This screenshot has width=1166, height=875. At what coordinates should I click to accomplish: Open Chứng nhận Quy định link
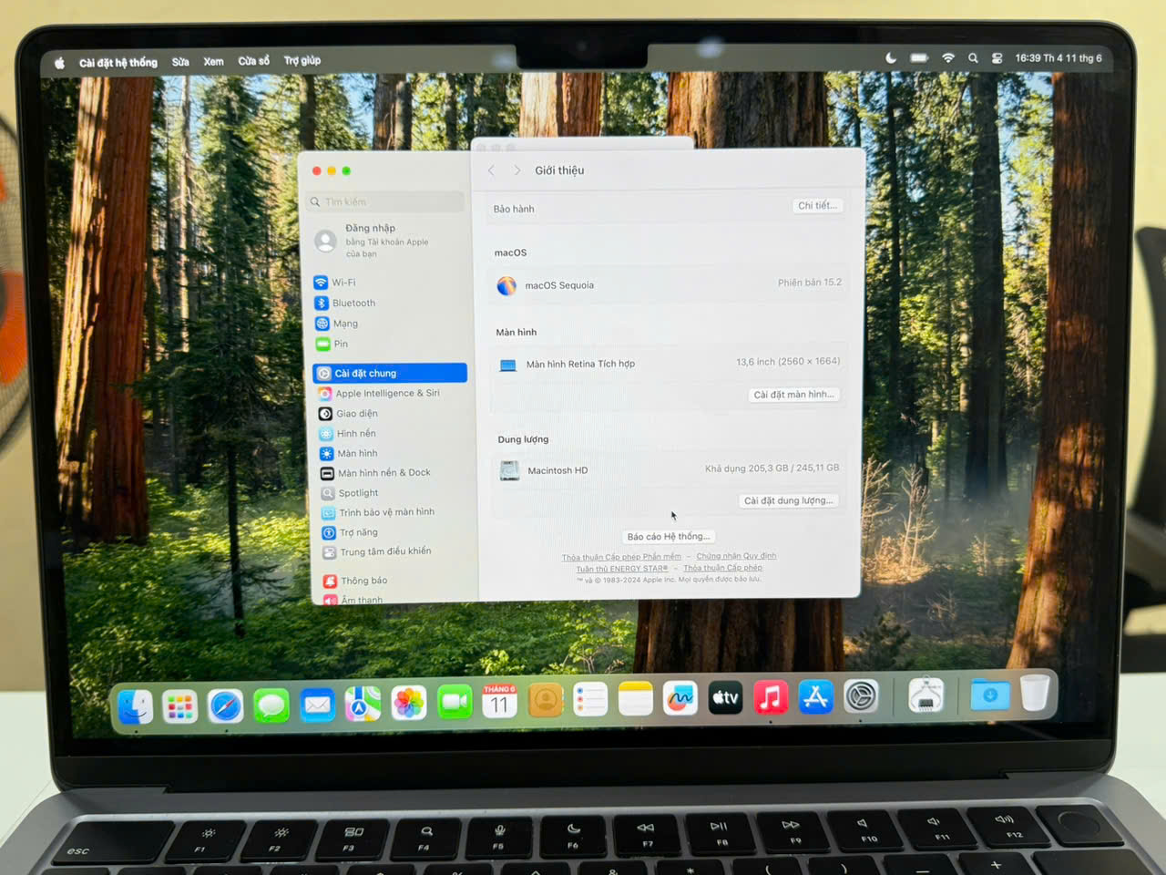[736, 556]
